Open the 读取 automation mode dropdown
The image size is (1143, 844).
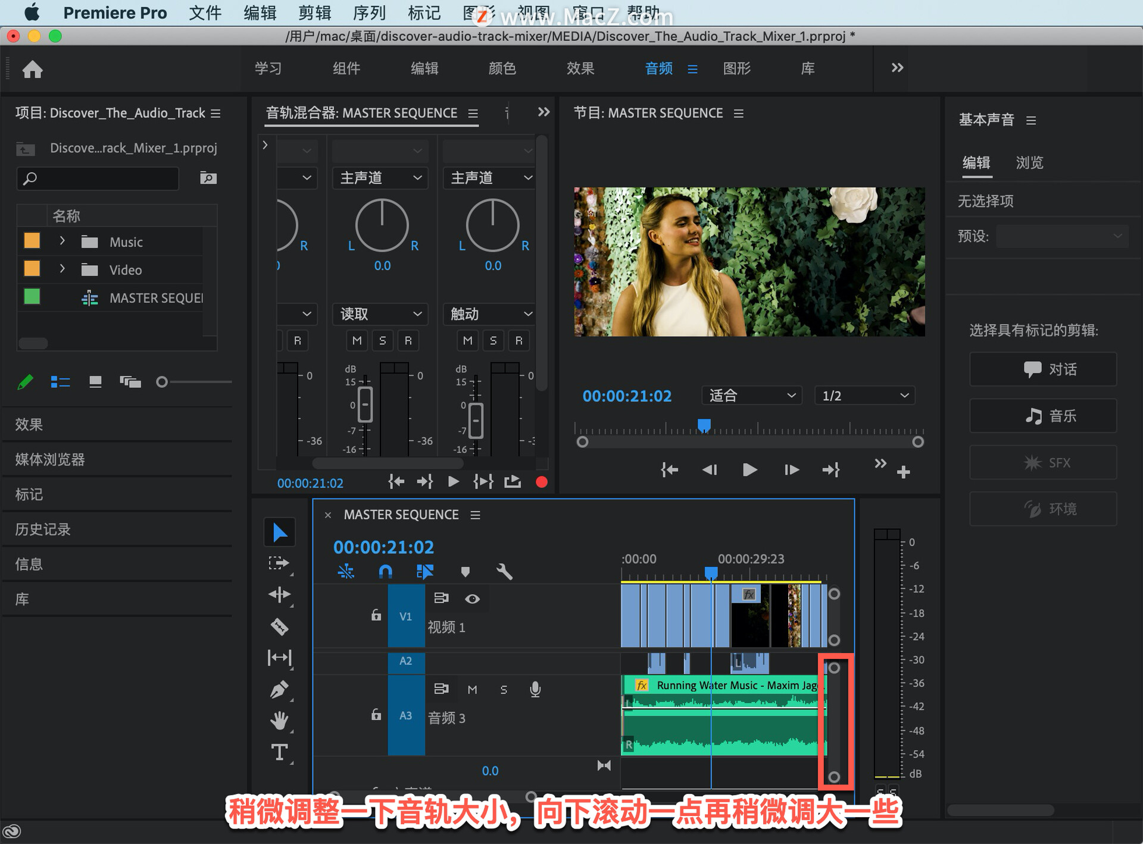point(380,313)
